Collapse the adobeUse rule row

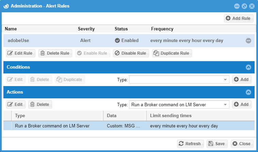coord(248,41)
